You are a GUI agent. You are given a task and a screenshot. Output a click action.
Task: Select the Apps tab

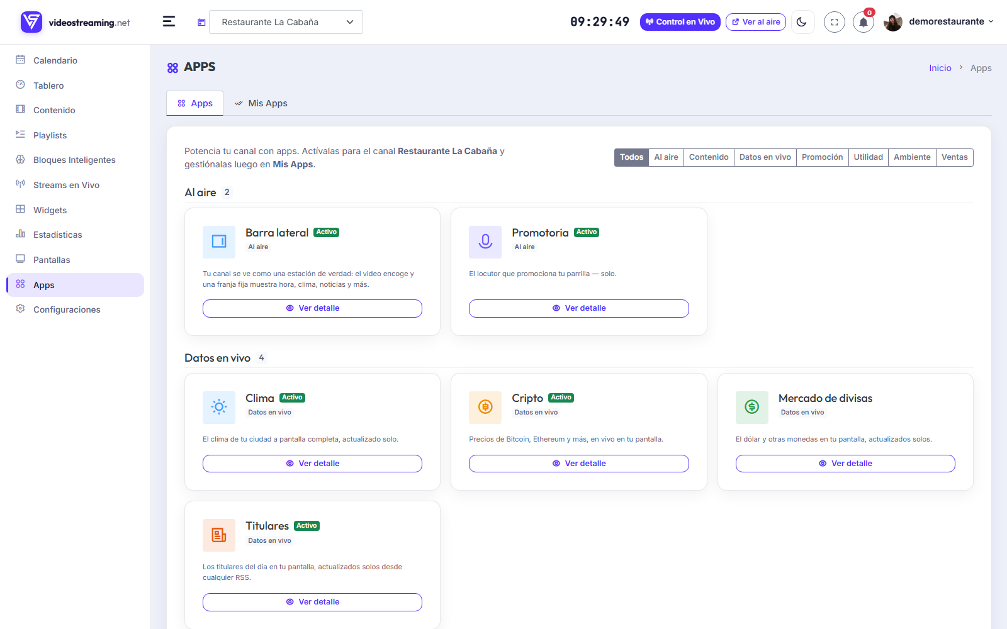(x=195, y=103)
